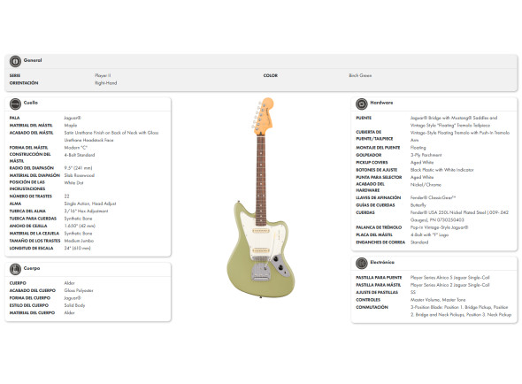Click the Electrónica section icon
Screen dimensions: 522x384
pyautogui.click(x=362, y=264)
